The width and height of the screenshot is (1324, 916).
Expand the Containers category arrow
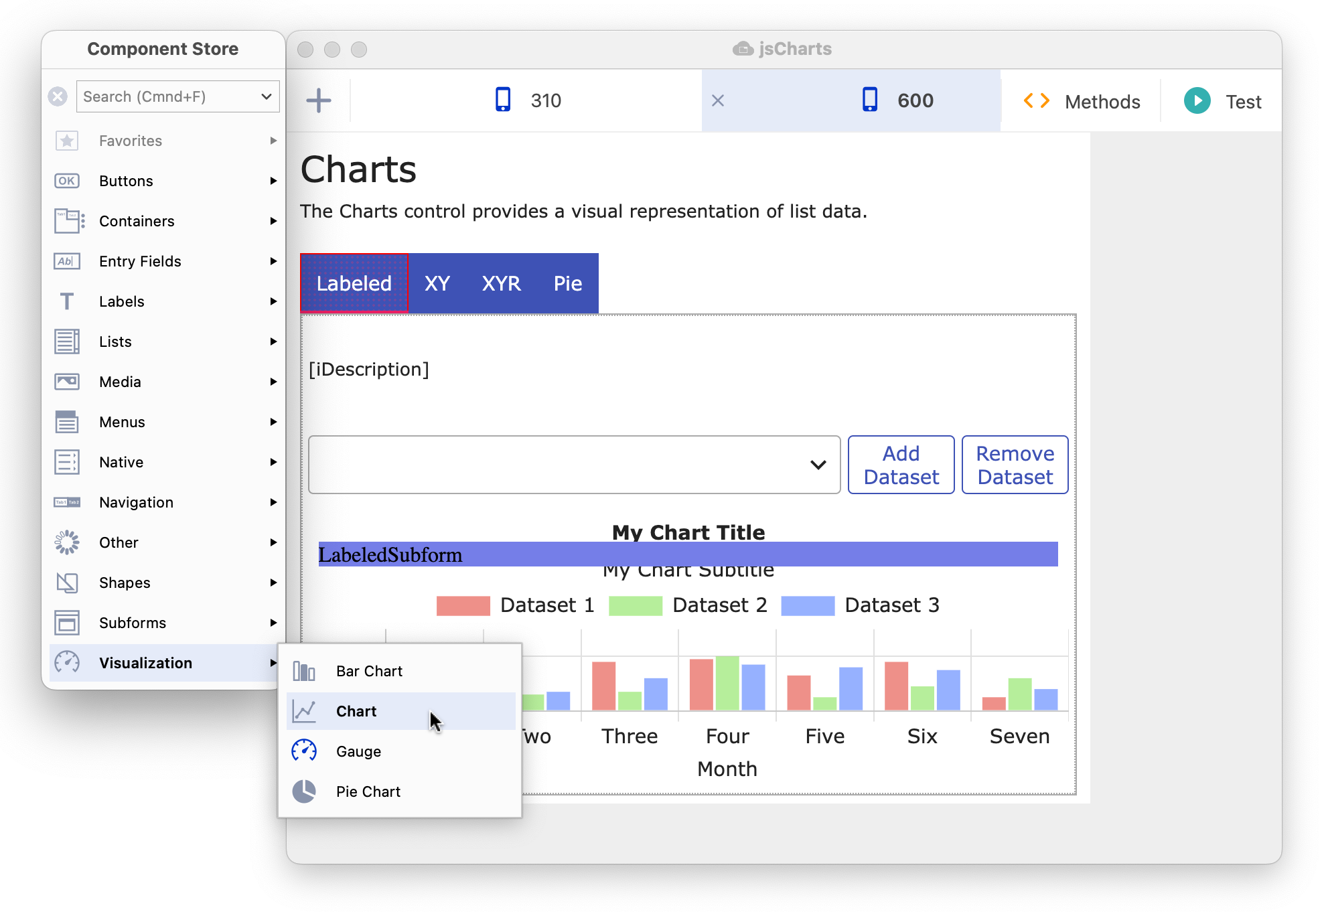click(x=273, y=221)
